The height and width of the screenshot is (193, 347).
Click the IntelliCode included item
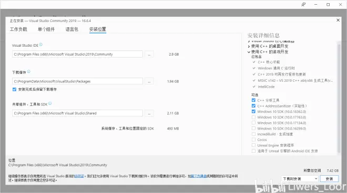(266, 87)
